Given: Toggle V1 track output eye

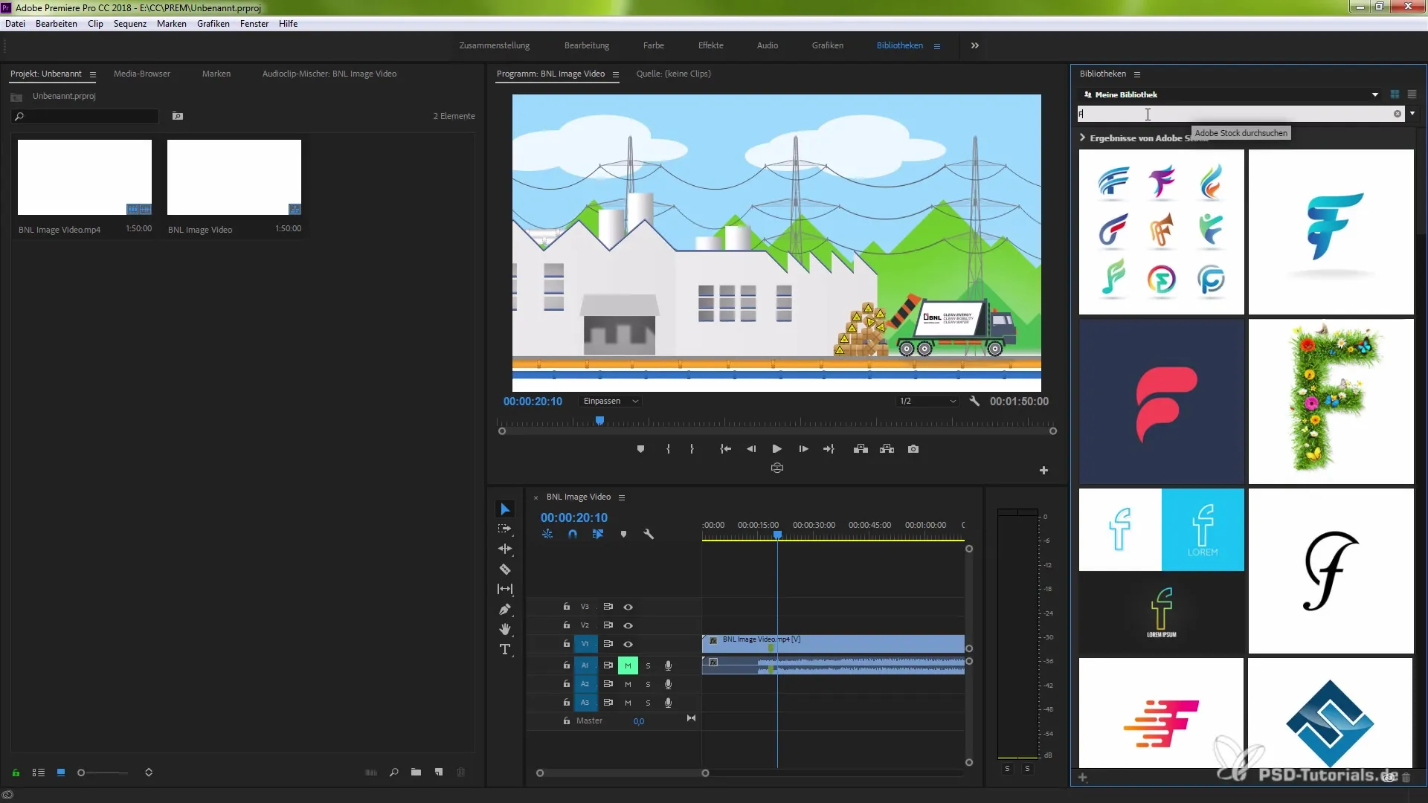Looking at the screenshot, I should [628, 645].
